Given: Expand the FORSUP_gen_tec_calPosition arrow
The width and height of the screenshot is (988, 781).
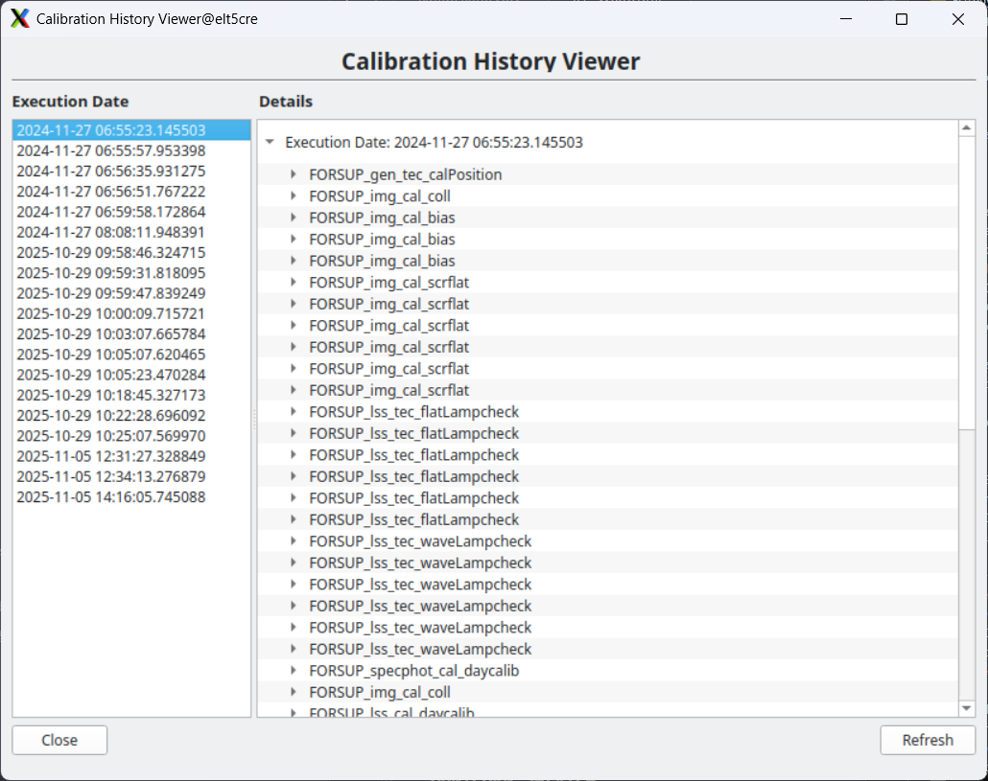Looking at the screenshot, I should pyautogui.click(x=294, y=174).
